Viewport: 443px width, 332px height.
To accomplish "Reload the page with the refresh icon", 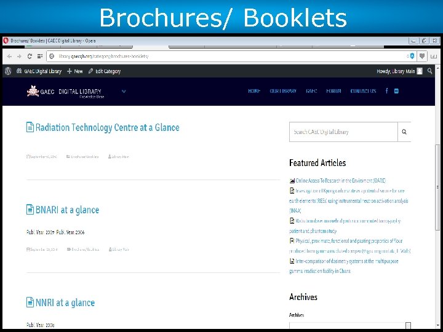I will click(30, 56).
